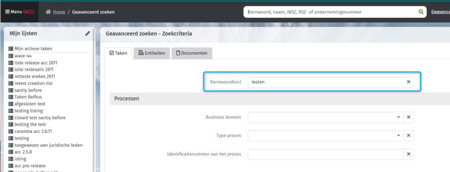This screenshot has width=450, height=172.
Task: Open the Mijn actieve taken list
Action: (33, 49)
